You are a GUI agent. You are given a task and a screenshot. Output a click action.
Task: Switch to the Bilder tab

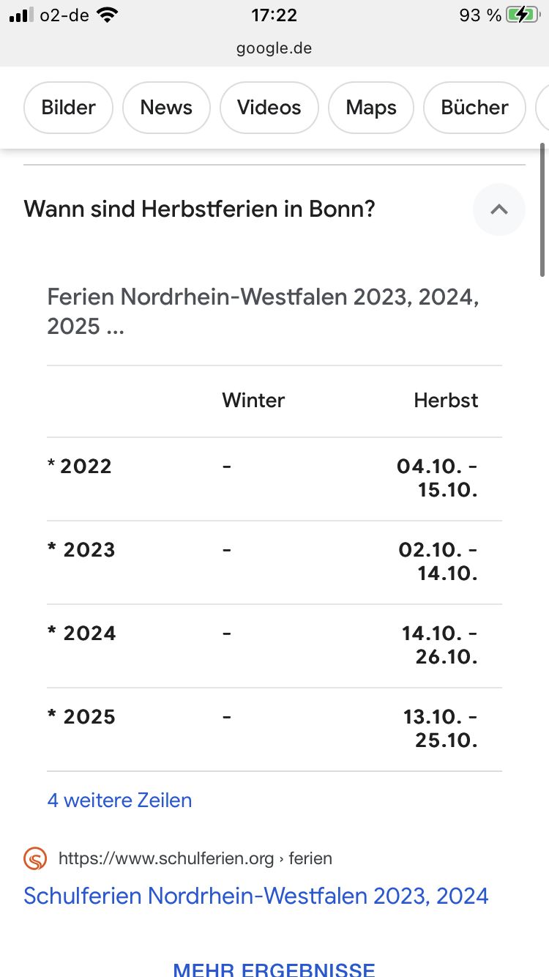pyautogui.click(x=68, y=108)
